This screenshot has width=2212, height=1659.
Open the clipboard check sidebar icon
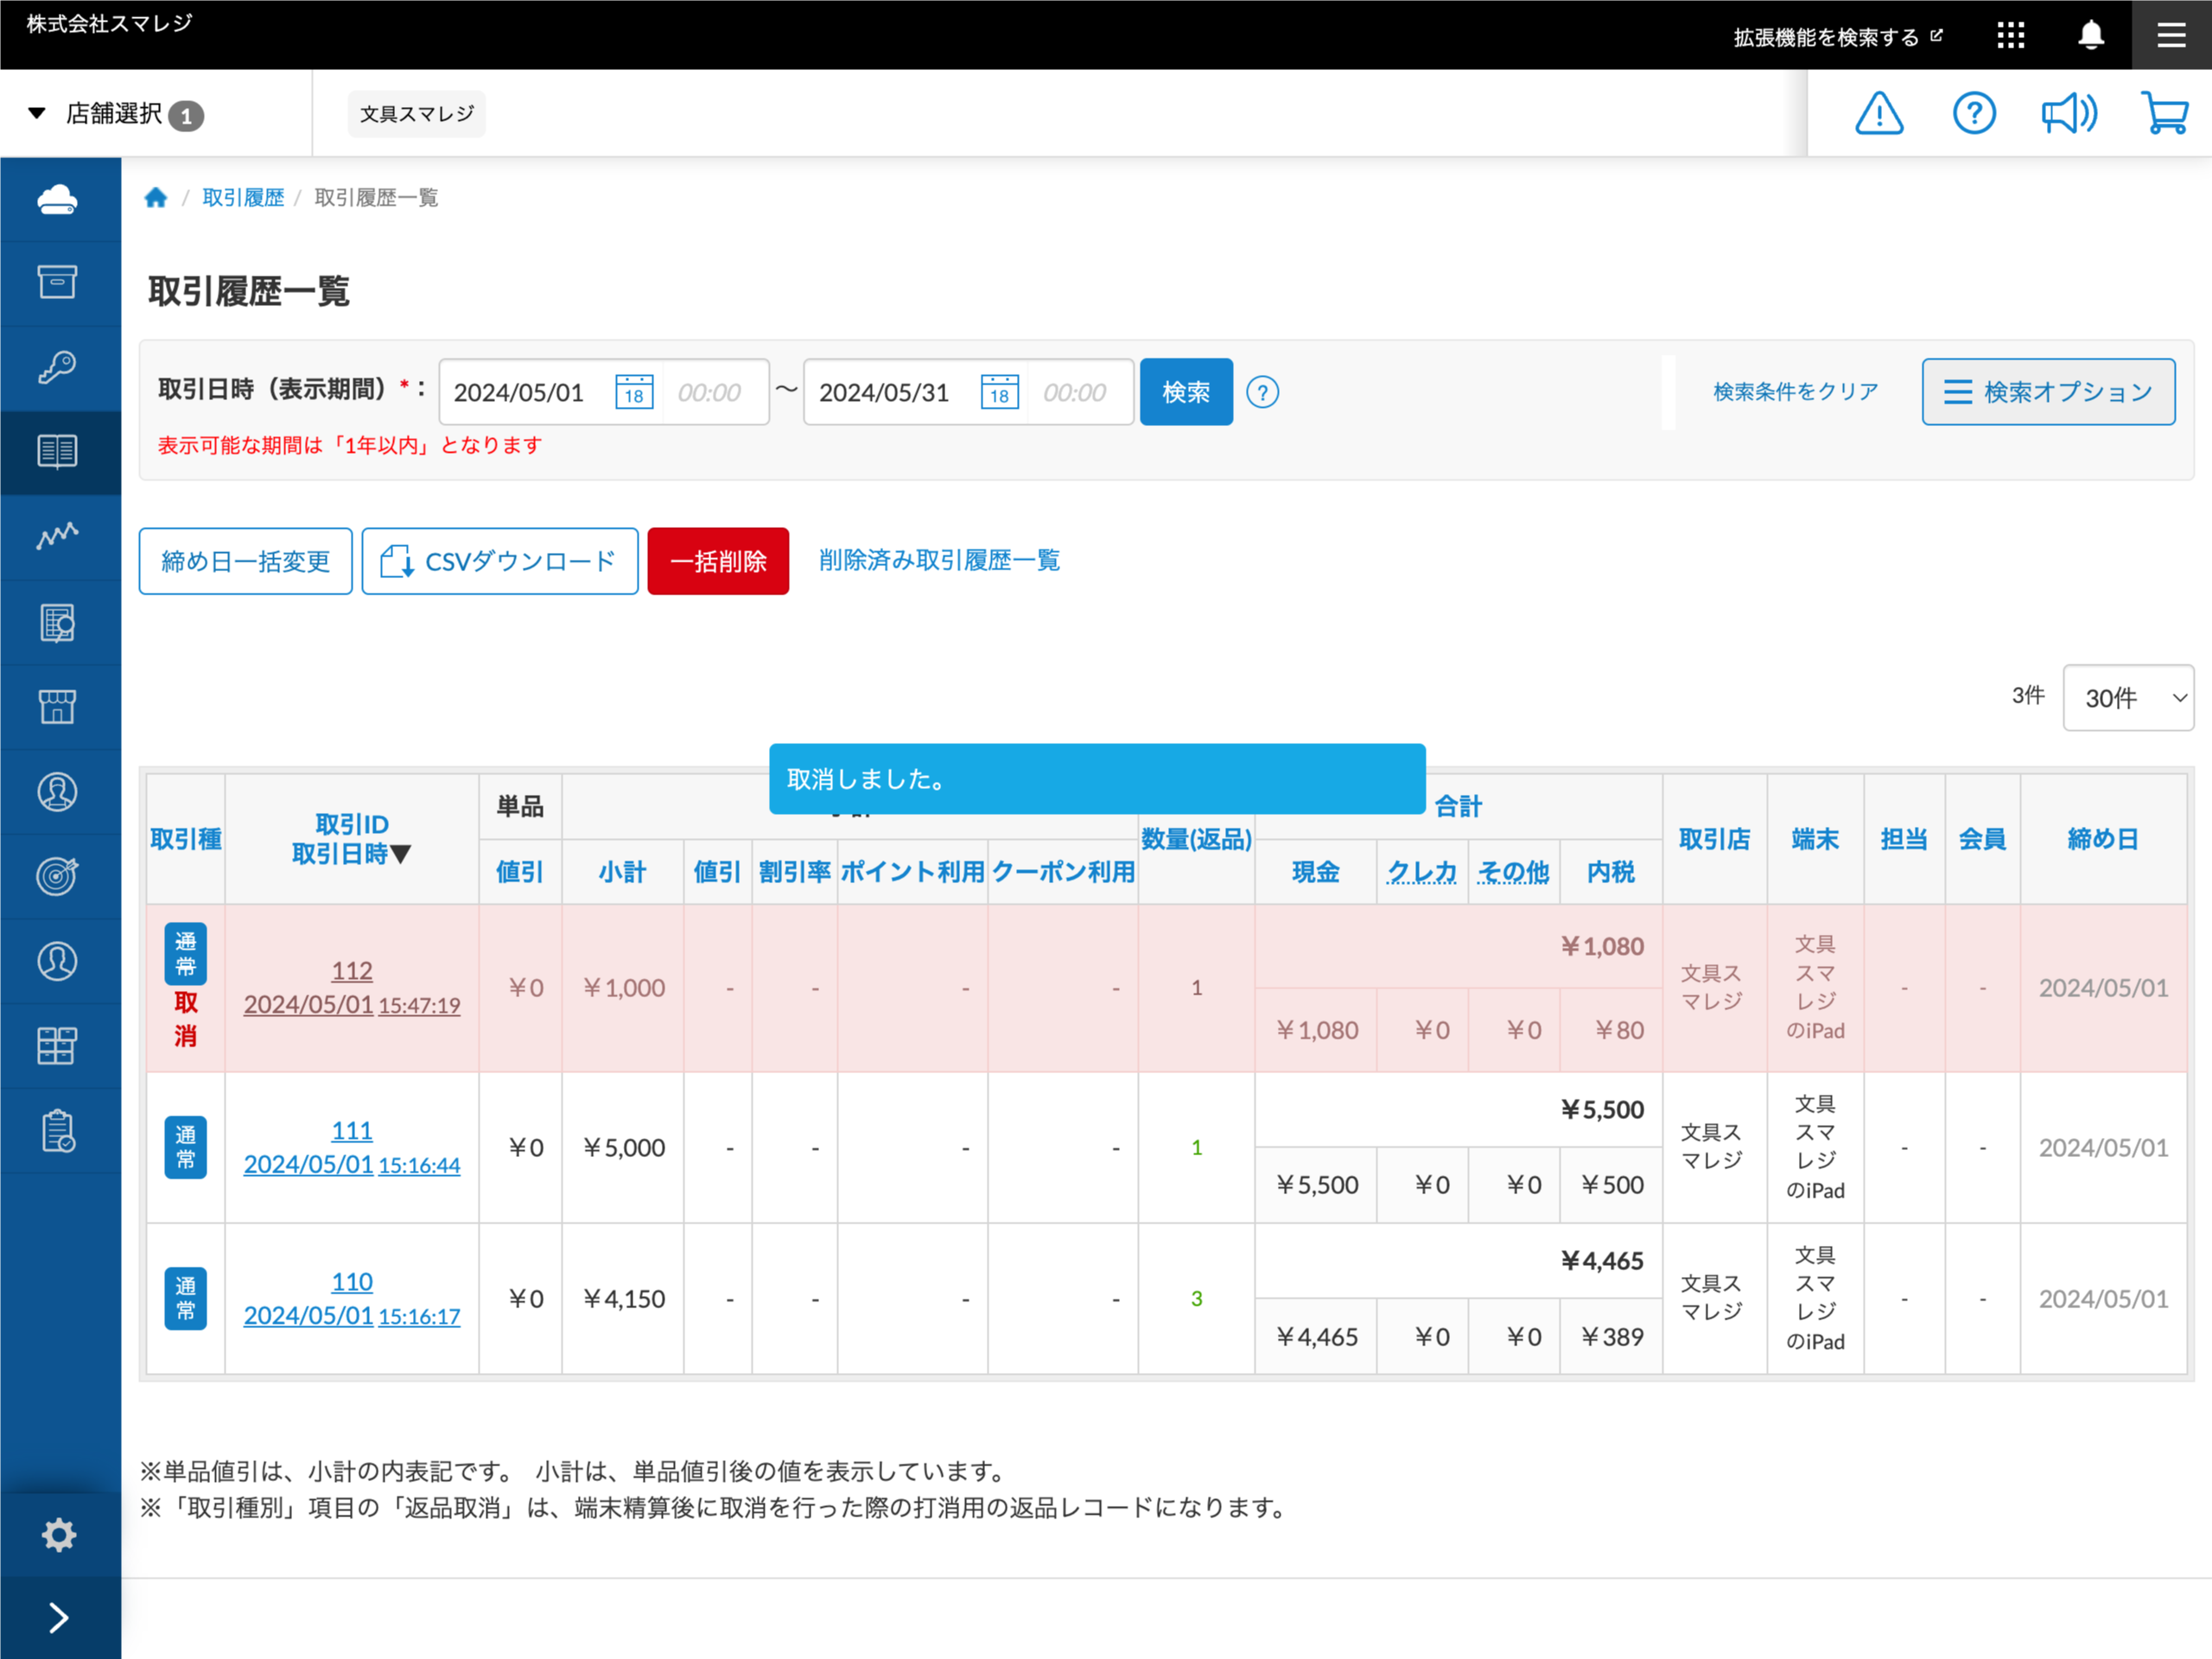pos(57,1130)
